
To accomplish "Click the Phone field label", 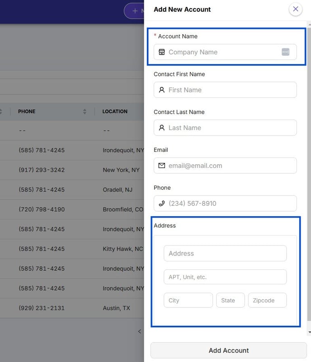I will [162, 188].
